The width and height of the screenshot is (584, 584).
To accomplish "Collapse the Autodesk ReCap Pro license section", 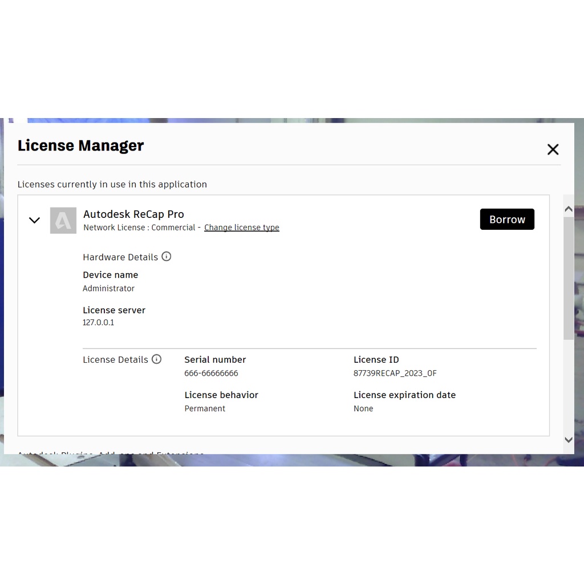I will [35, 220].
